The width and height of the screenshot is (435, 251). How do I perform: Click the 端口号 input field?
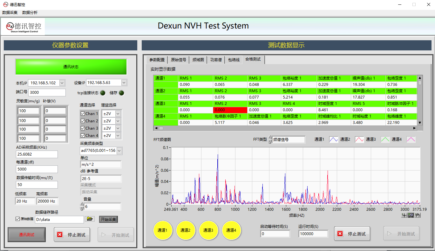(47, 93)
